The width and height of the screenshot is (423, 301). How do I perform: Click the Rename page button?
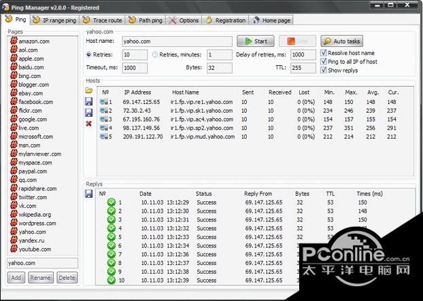[41, 277]
